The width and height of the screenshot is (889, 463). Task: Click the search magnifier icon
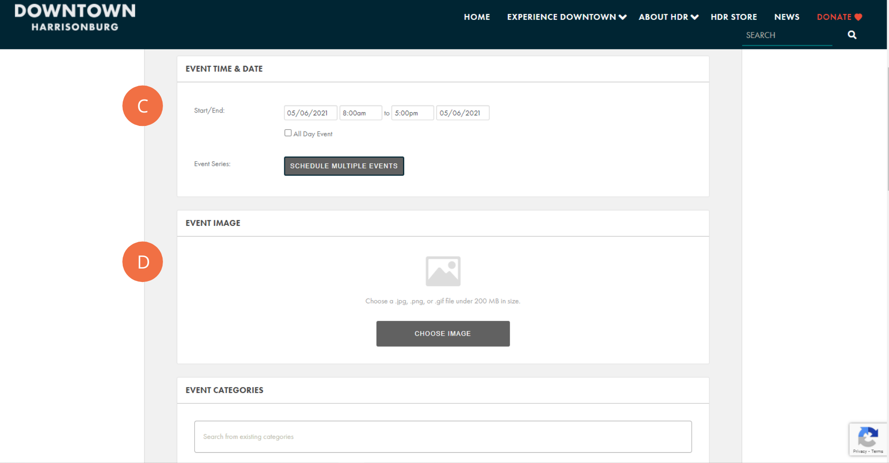[x=852, y=35]
